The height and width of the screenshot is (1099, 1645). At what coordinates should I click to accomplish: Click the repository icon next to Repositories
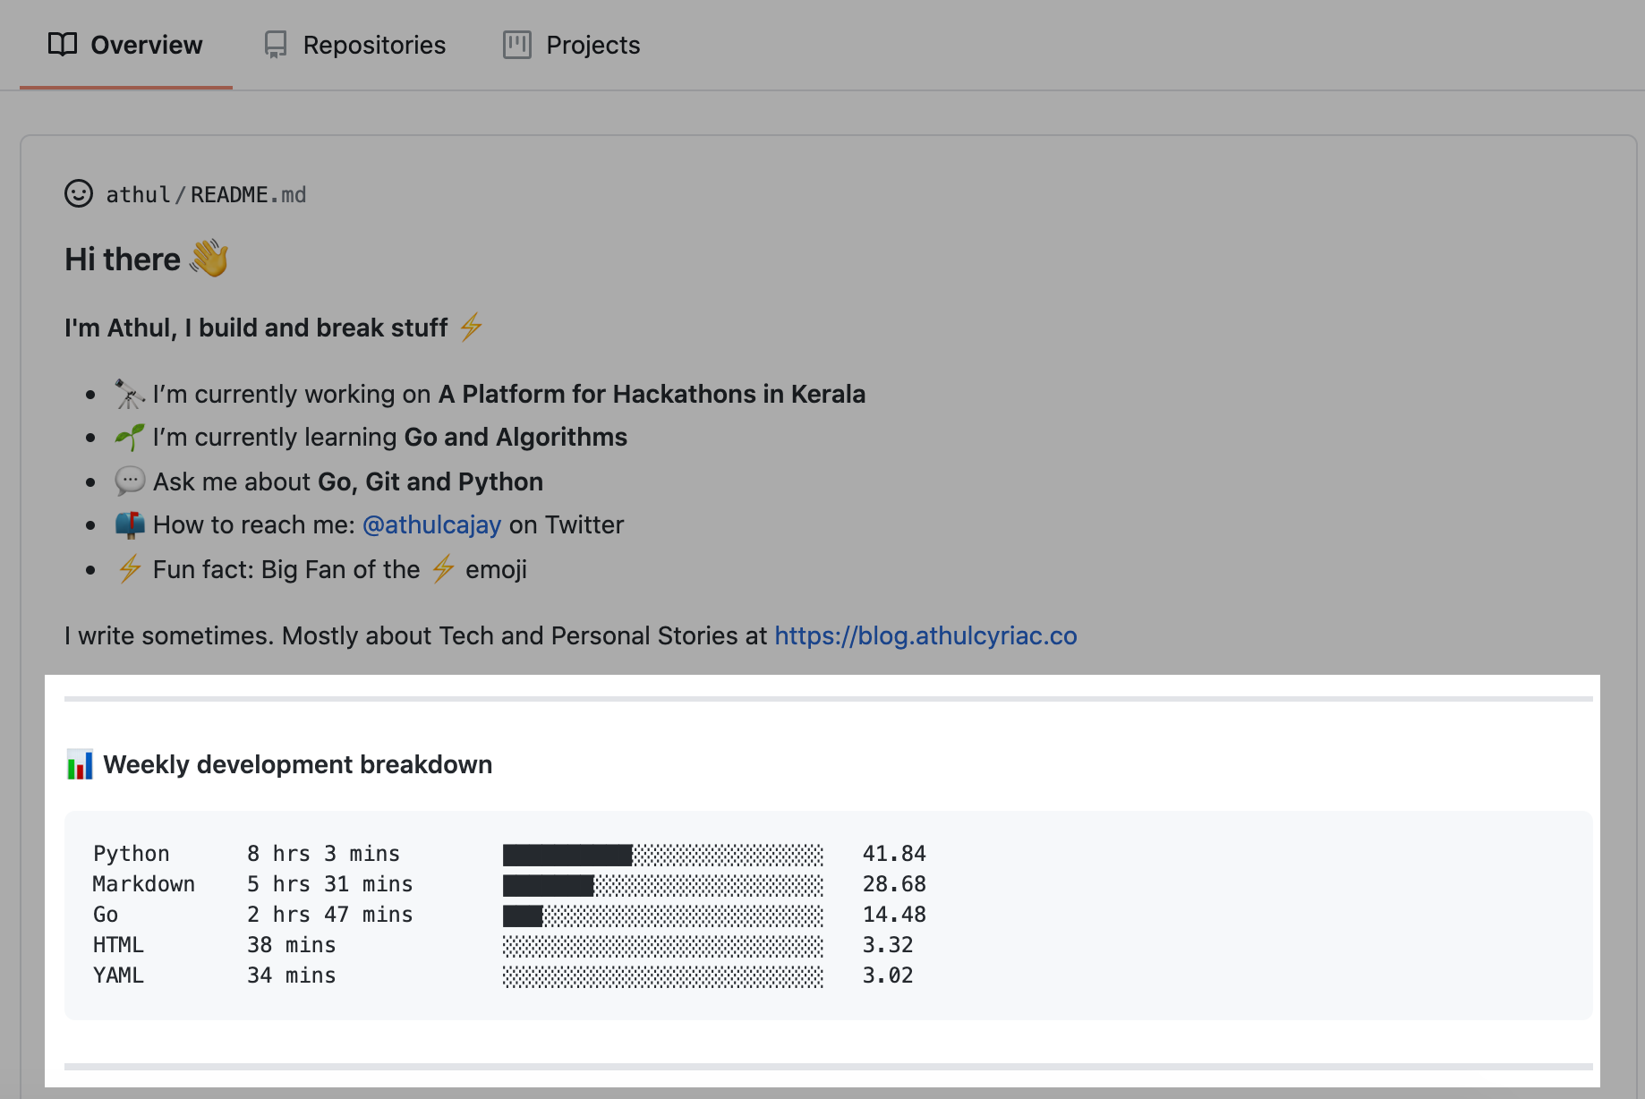275,44
